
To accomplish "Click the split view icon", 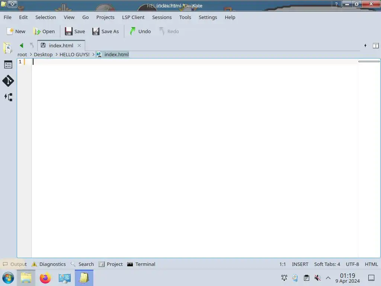I will point(376,45).
